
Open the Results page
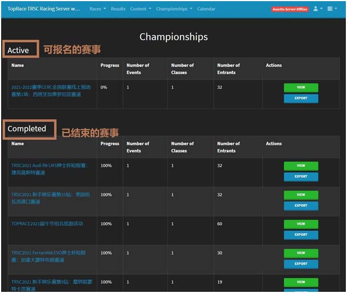118,9
